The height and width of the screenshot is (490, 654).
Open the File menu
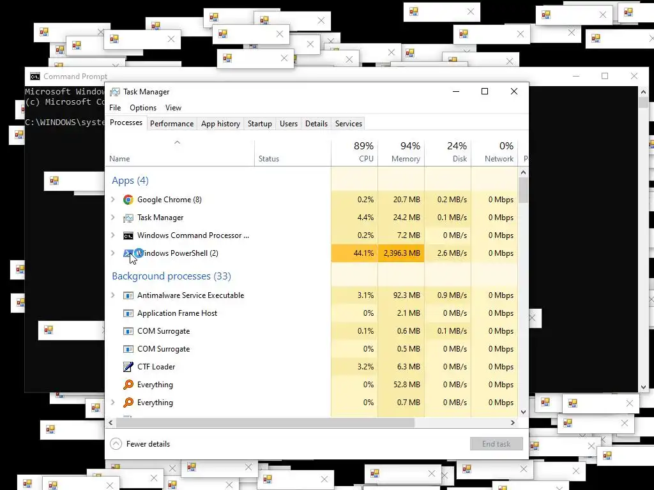115,107
